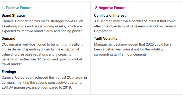
Task: Click the Earnings subheading
Action: pyautogui.click(x=9, y=72)
